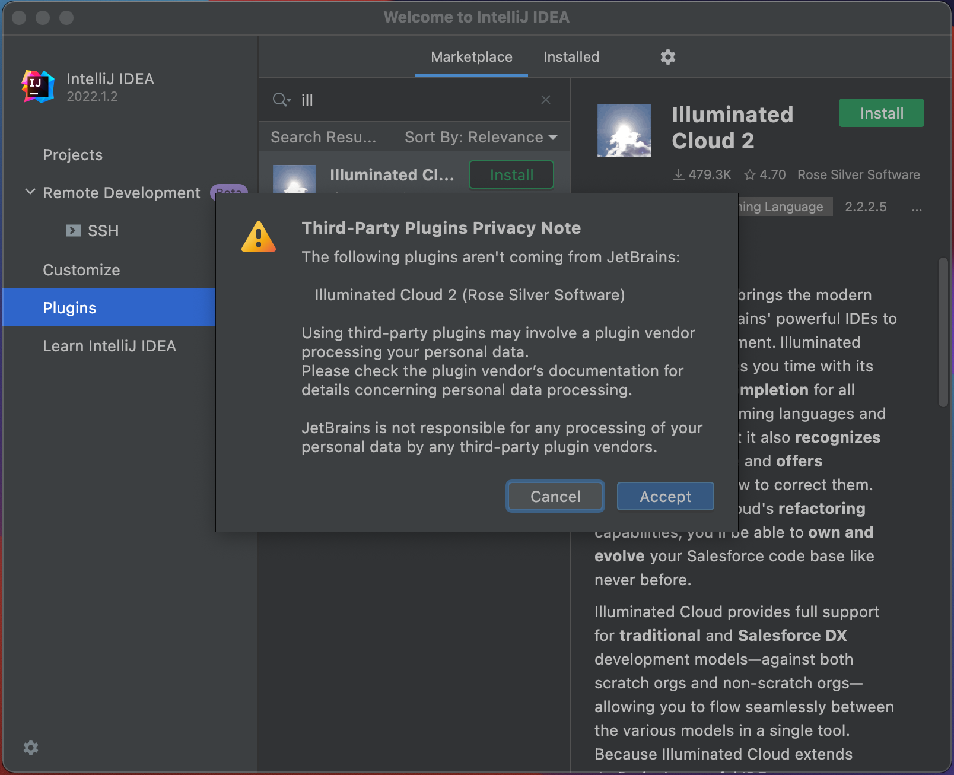Open the bottom-left settings gear
This screenshot has width=954, height=775.
(31, 748)
